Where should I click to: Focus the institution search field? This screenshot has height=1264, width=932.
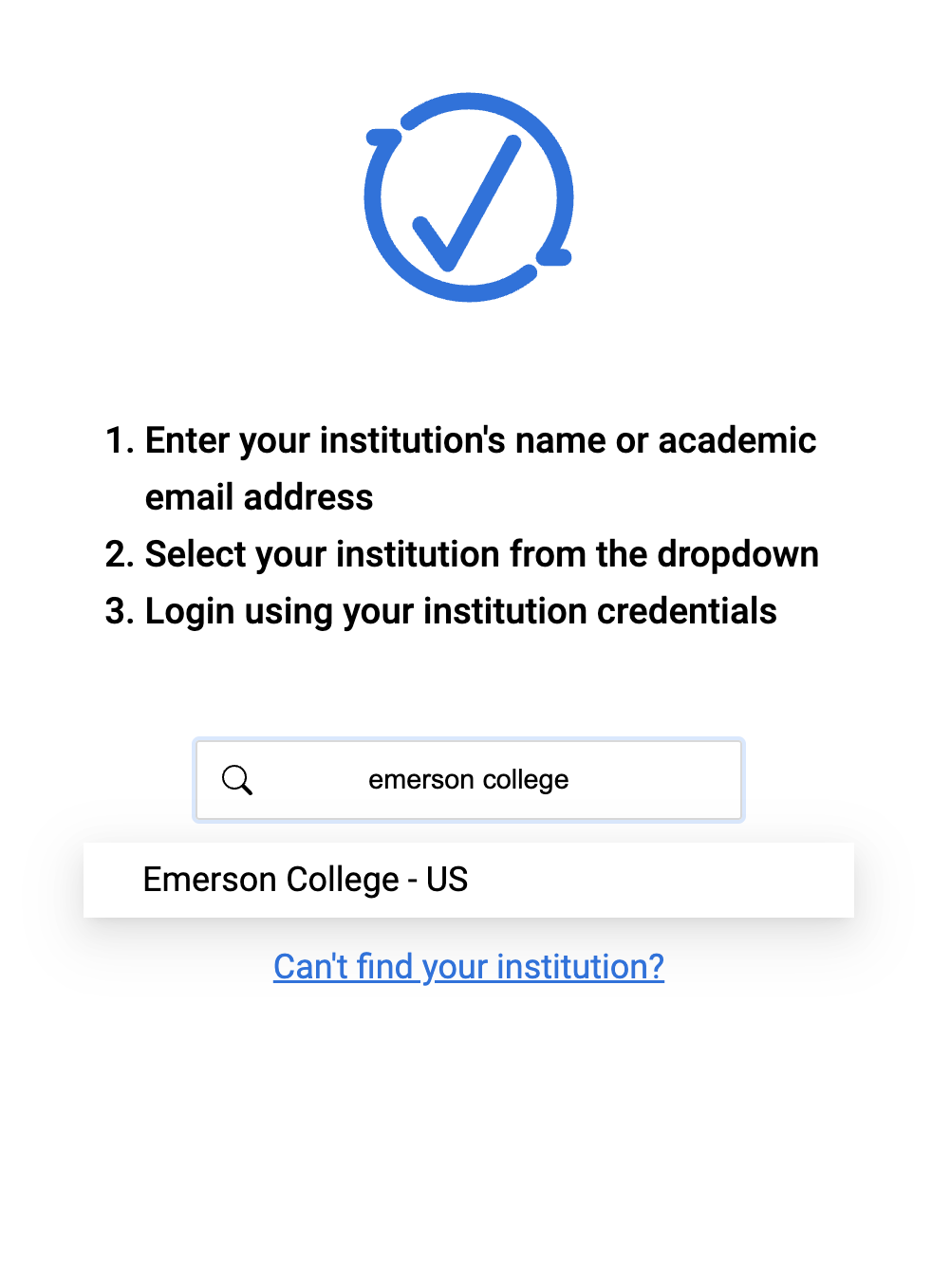[469, 780]
